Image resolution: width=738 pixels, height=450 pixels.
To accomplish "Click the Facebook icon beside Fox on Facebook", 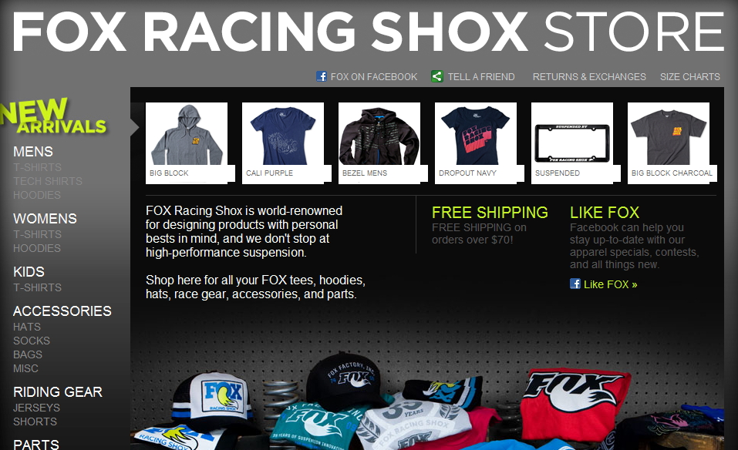I will click(x=322, y=76).
